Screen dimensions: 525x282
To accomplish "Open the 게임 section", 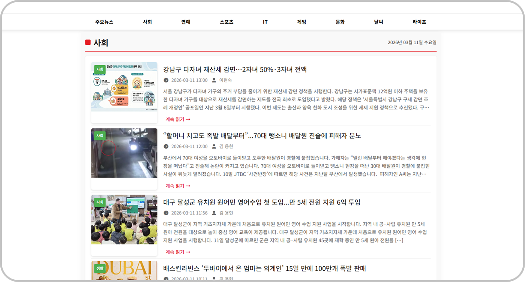I will point(301,22).
